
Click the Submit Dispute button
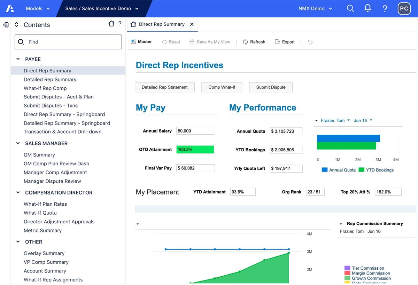[x=271, y=87]
